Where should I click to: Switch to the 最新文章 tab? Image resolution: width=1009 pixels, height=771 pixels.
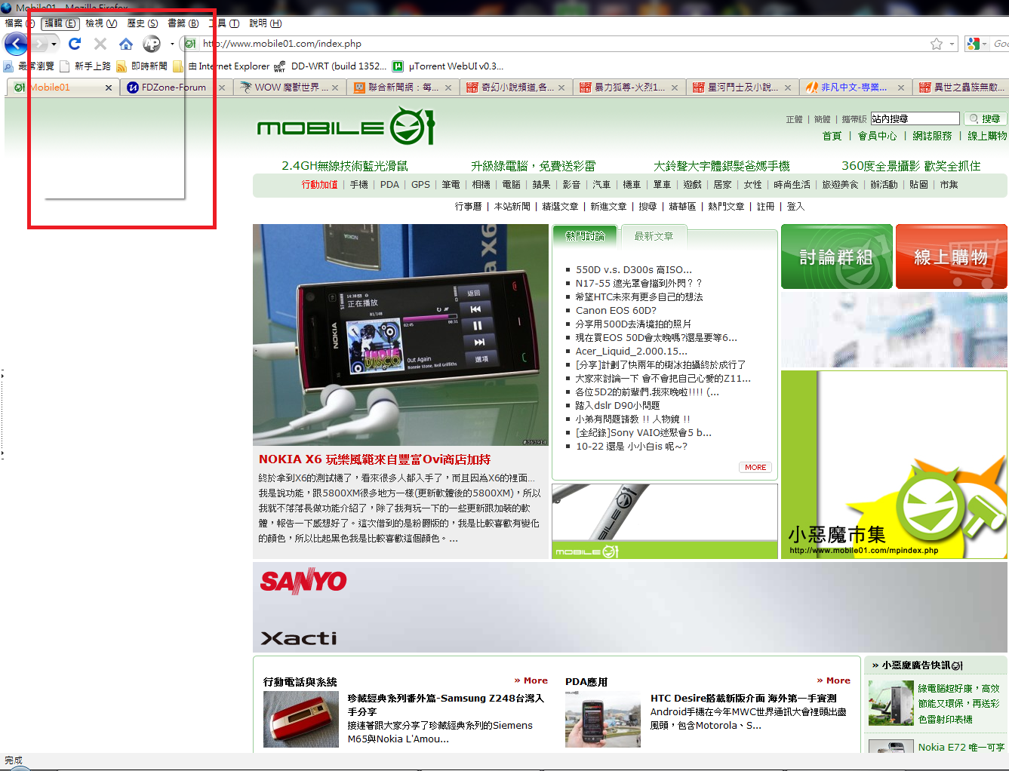[x=654, y=236]
